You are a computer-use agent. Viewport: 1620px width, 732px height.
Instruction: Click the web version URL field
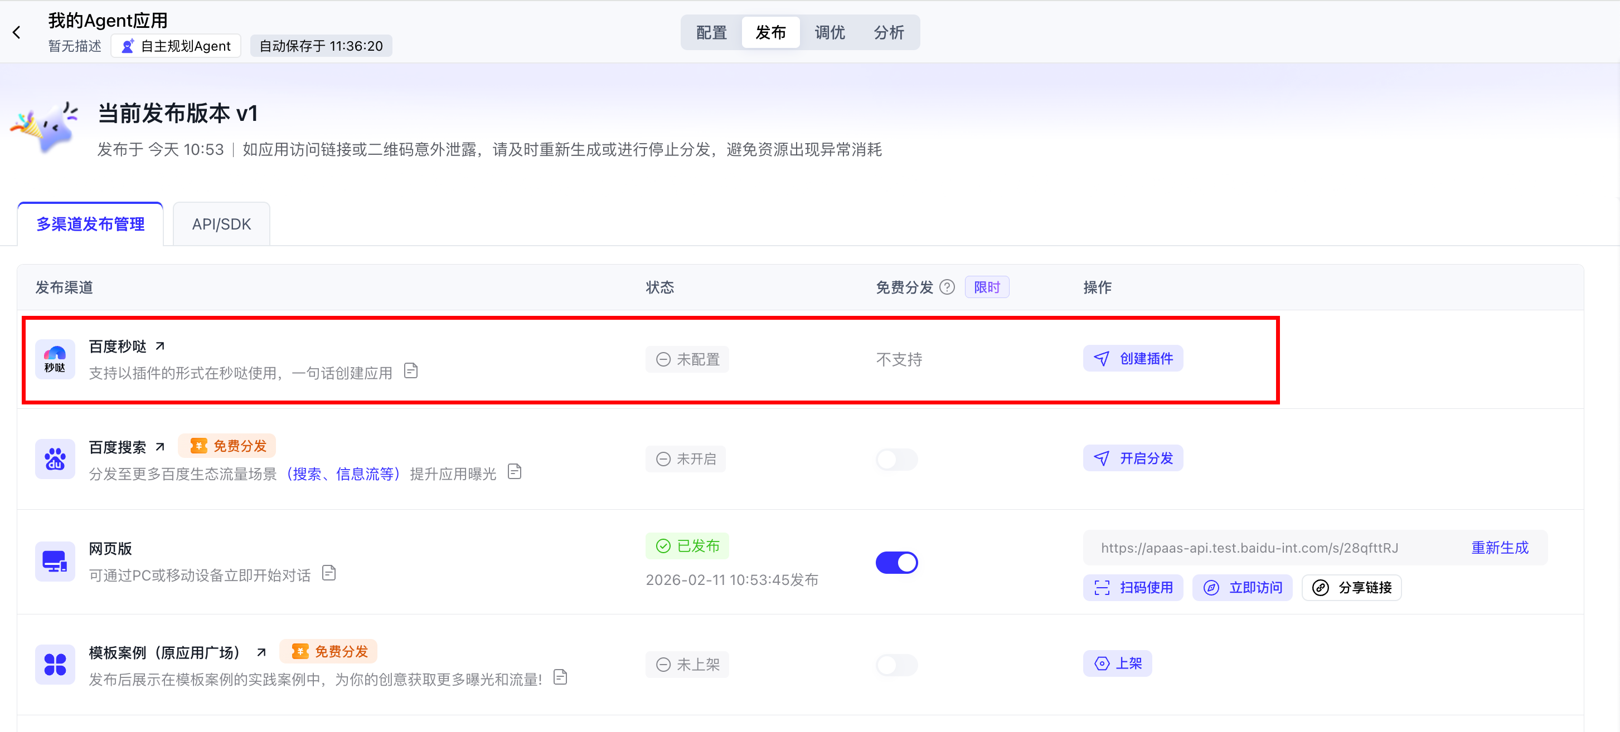click(1249, 548)
